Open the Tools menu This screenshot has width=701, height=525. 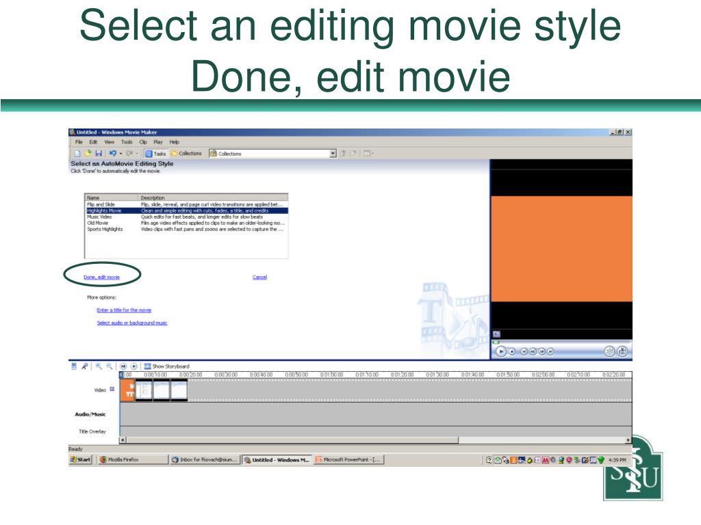(127, 142)
